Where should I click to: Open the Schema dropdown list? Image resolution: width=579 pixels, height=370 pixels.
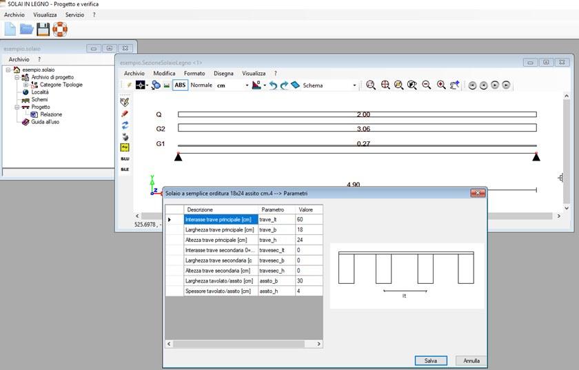354,85
